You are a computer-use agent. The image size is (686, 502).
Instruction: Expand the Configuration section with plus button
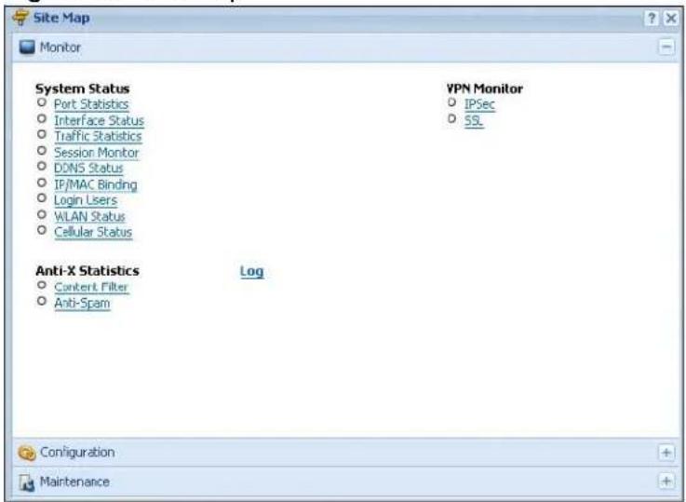tap(666, 453)
